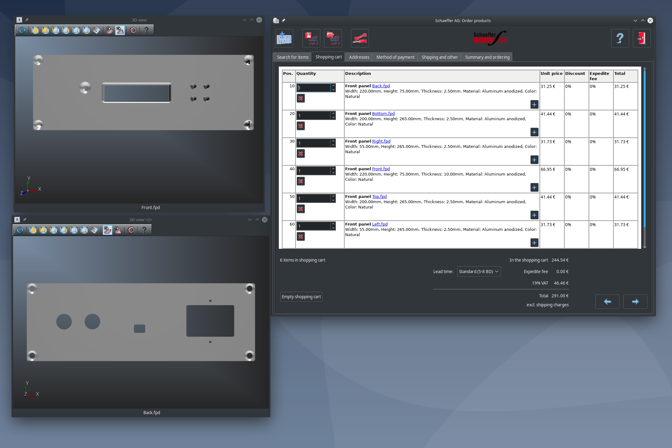This screenshot has width=672, height=448.
Task: Remove Right.fpd item with red X
Action: pos(300,154)
